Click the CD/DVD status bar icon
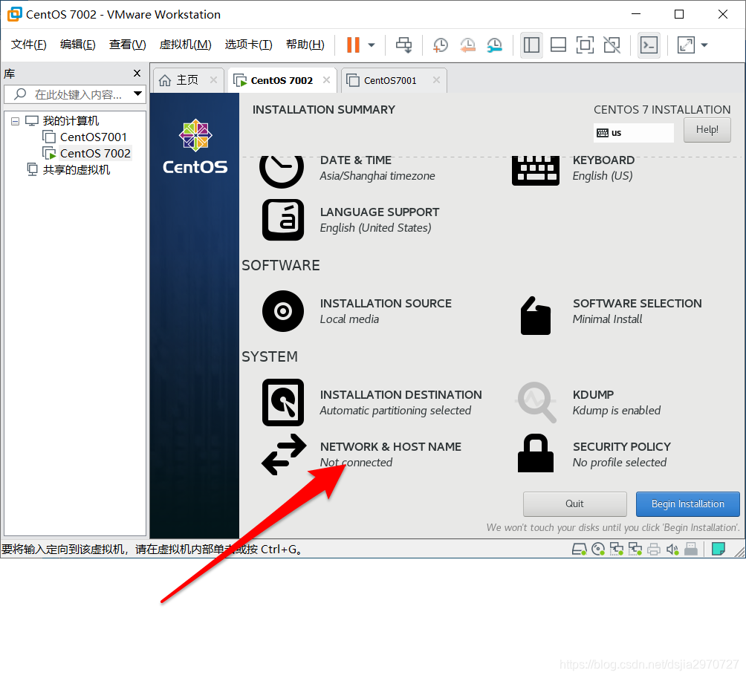746x678 pixels. [x=598, y=550]
